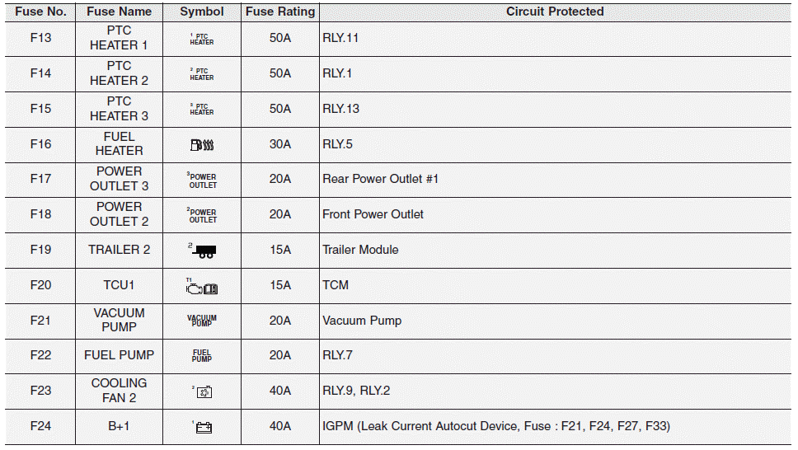Select the vacuum pump symbol
798x450 pixels.
pyautogui.click(x=202, y=321)
